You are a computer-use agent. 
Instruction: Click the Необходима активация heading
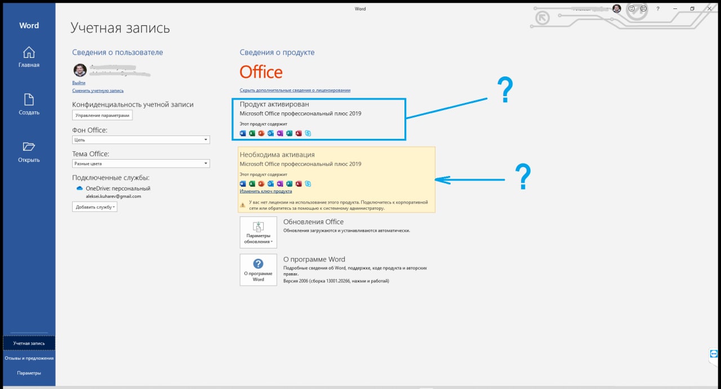pyautogui.click(x=277, y=155)
